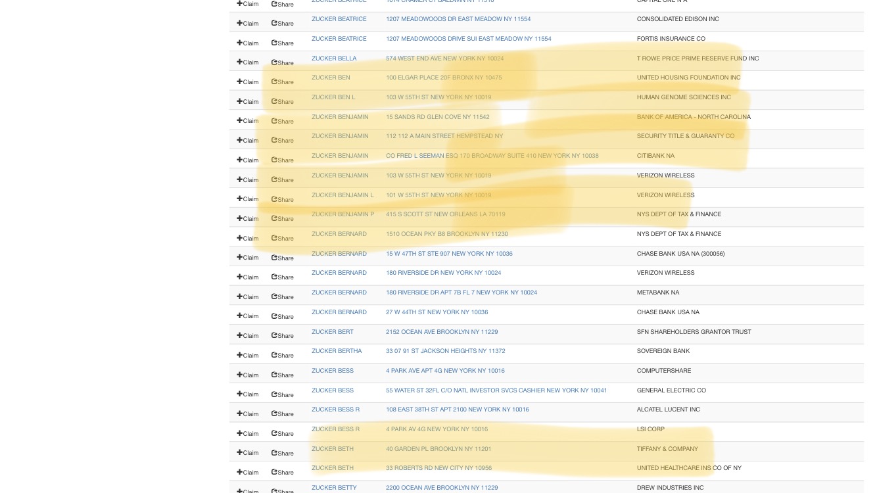
Task: Claim the ZUCKER BERNARD 180 Riverside Dr Verizon record
Action: (x=248, y=277)
